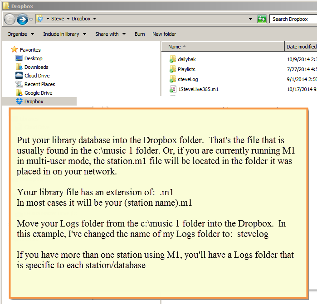317x304 pixels.
Task: Open the Organize menu
Action: coord(20,34)
